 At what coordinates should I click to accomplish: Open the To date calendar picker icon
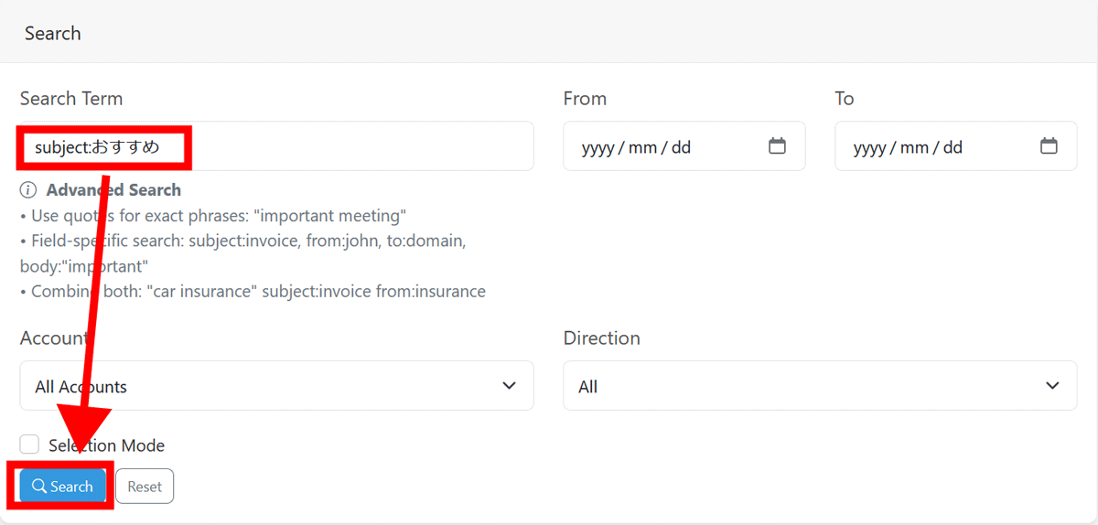pos(1049,146)
